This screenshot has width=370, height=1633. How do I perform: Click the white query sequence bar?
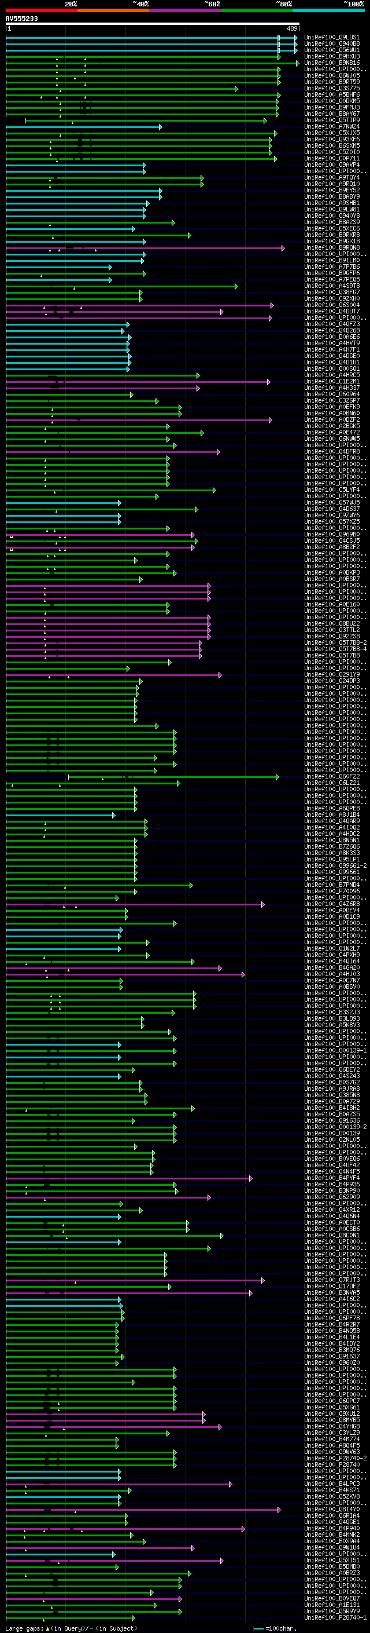pyautogui.click(x=153, y=24)
